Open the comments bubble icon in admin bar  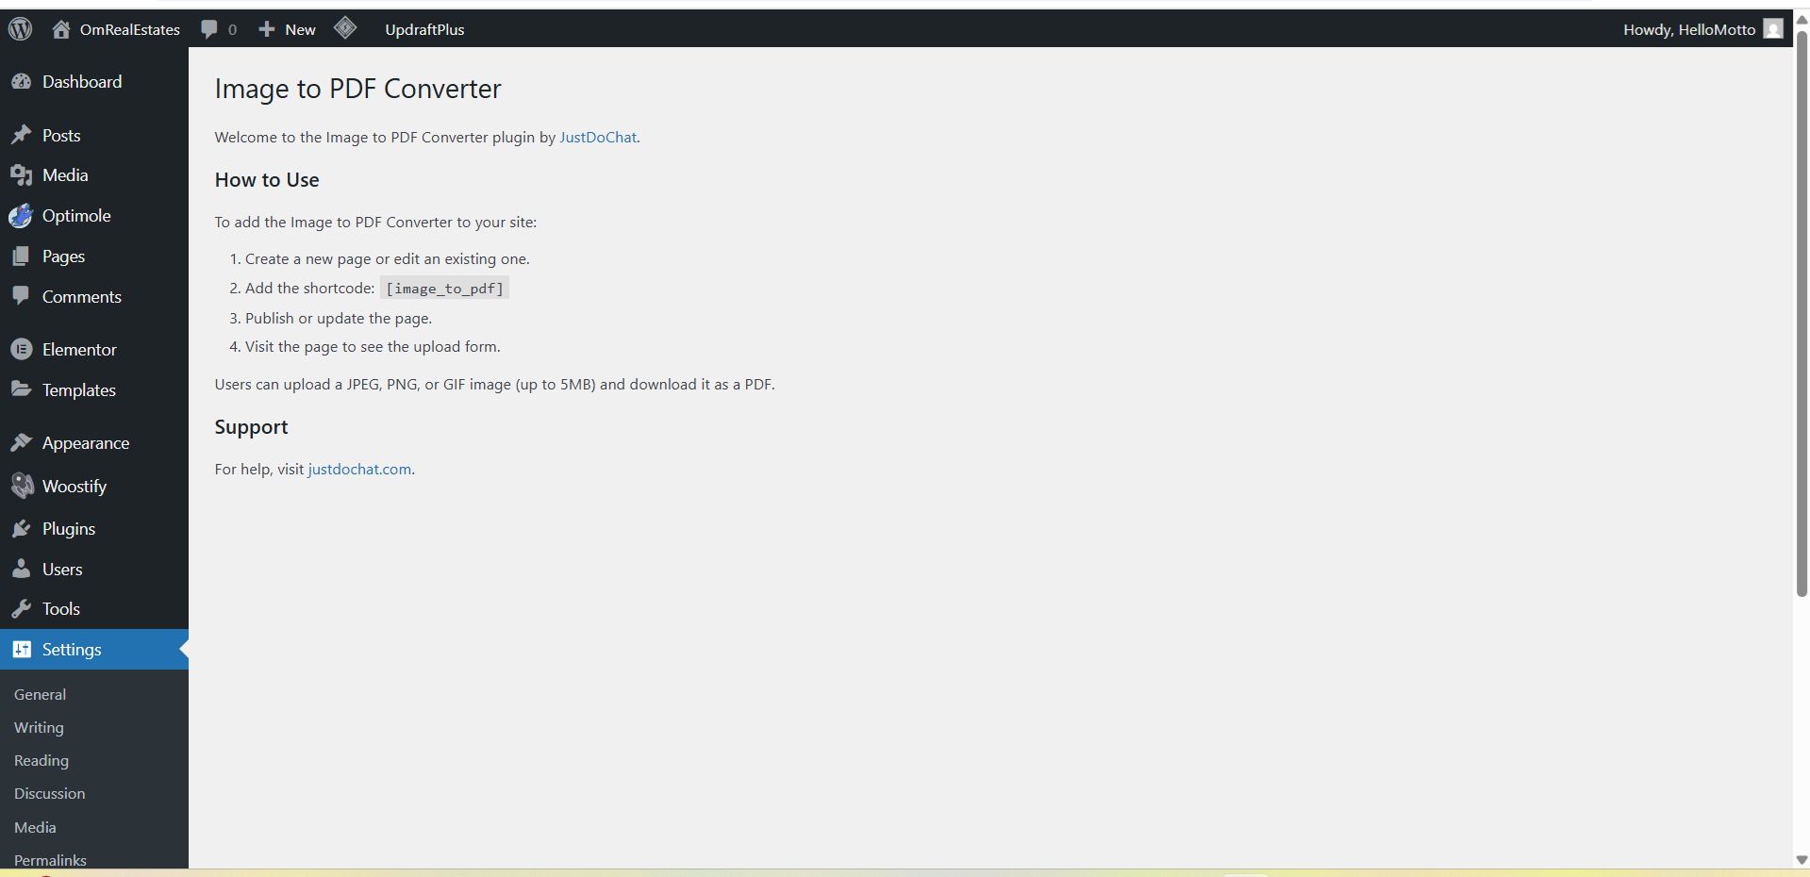209,29
